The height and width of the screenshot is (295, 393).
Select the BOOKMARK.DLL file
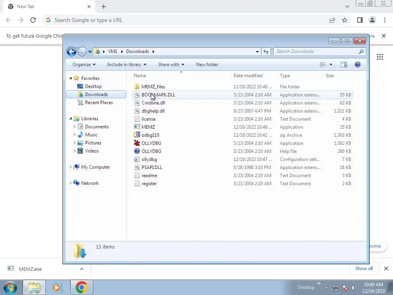(243, 94)
